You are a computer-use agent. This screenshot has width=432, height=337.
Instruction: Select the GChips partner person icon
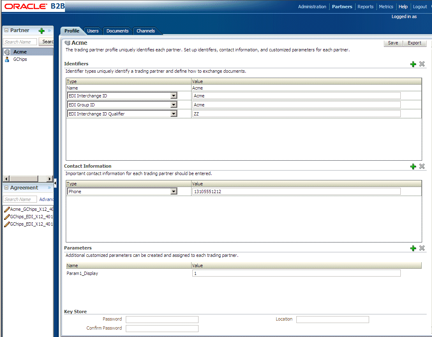pyautogui.click(x=7, y=59)
